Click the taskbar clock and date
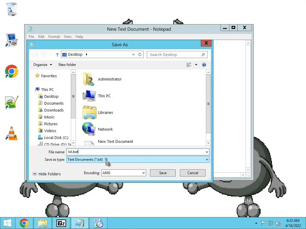Viewport: 306px width, 229px height. click(x=293, y=223)
